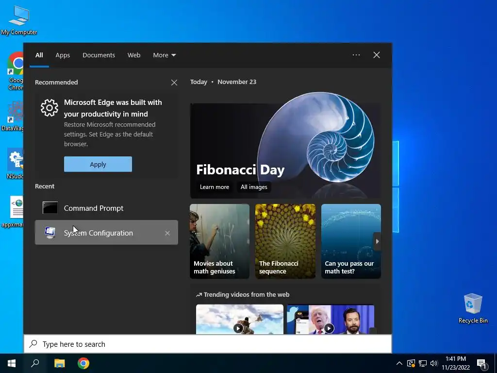Click the next arrow on the cards carousel

(377, 241)
